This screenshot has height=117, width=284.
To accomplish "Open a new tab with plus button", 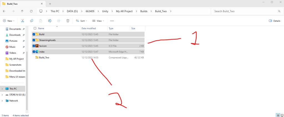I will point(50,4).
